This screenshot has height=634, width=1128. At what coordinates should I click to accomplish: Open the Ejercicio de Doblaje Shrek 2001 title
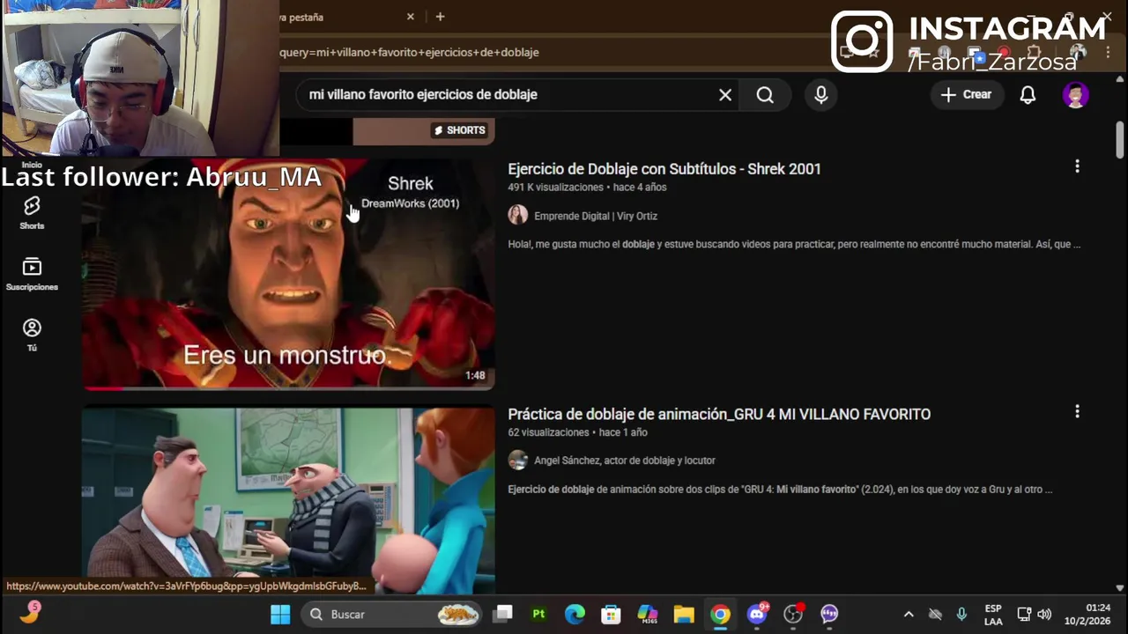(x=664, y=169)
